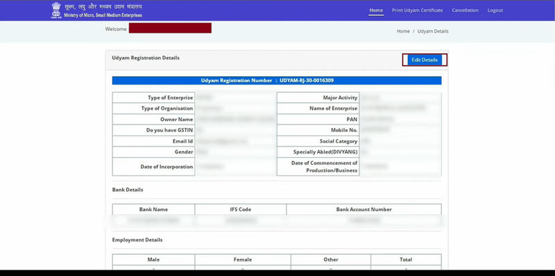
Task: Select the Name of Enterprise label
Action: 334,109
